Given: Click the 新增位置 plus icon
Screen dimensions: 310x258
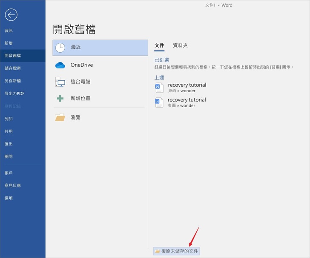Looking at the screenshot, I should click(x=60, y=99).
